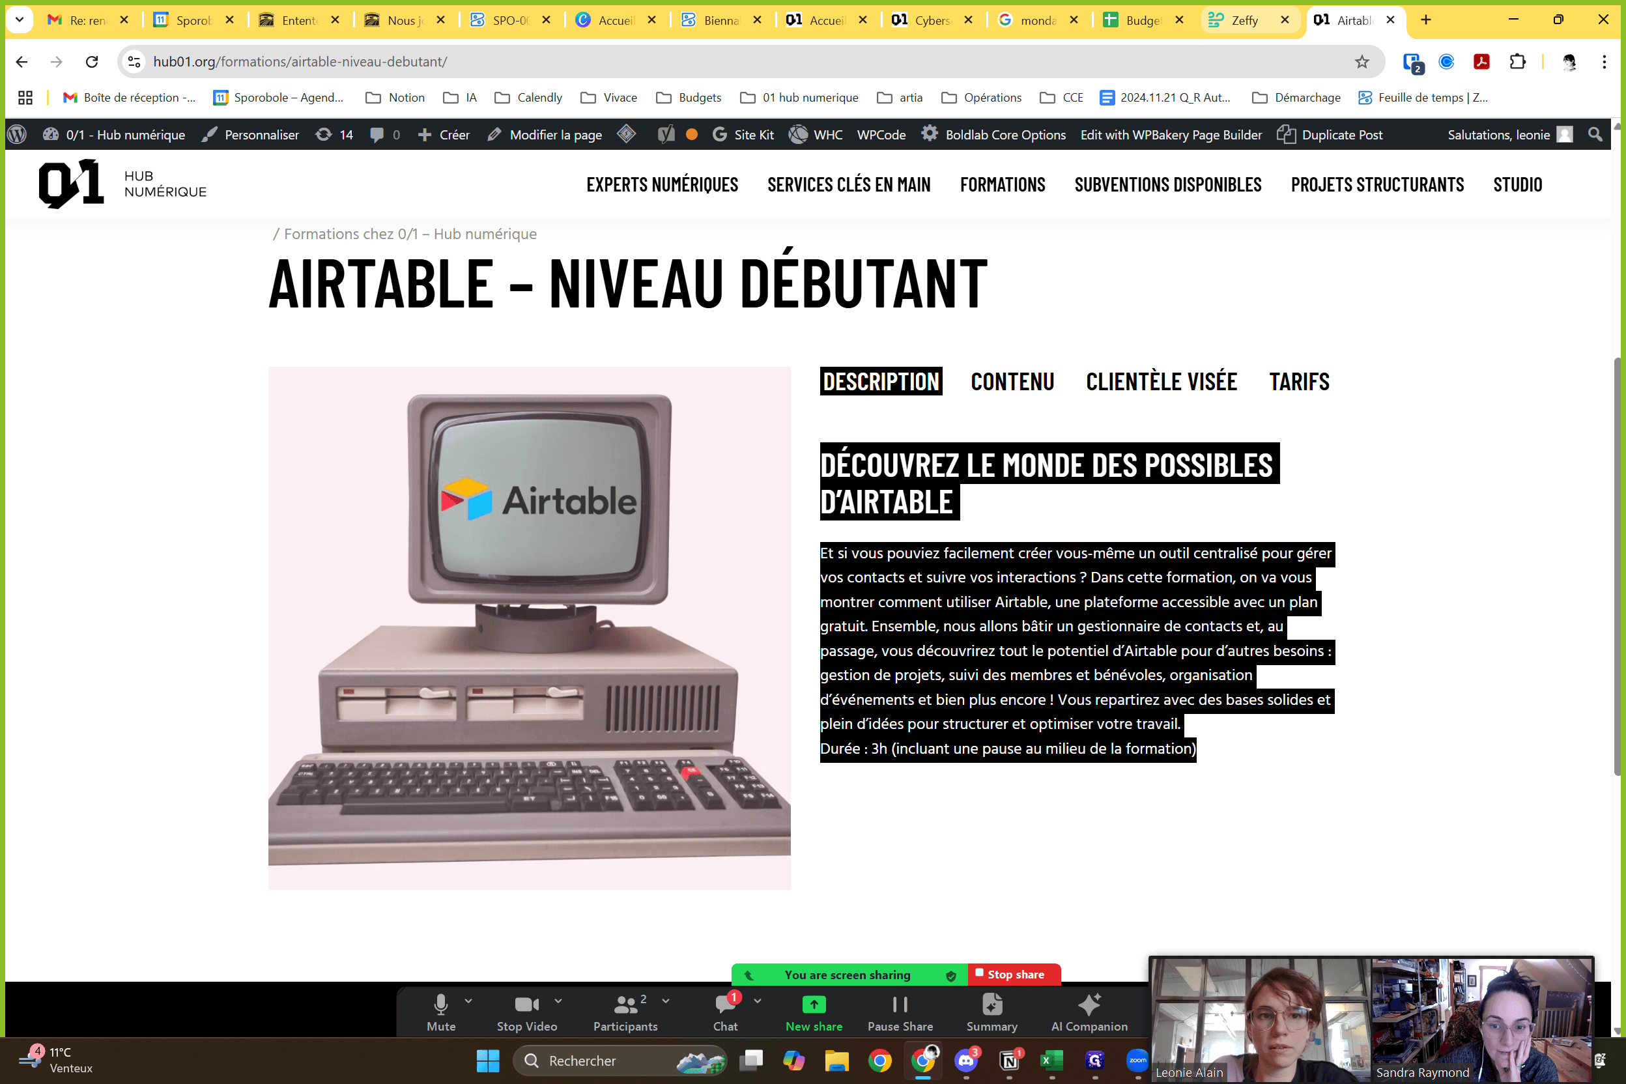The image size is (1626, 1084).
Task: Open the Salutations, leonie account menu
Action: pos(1510,135)
